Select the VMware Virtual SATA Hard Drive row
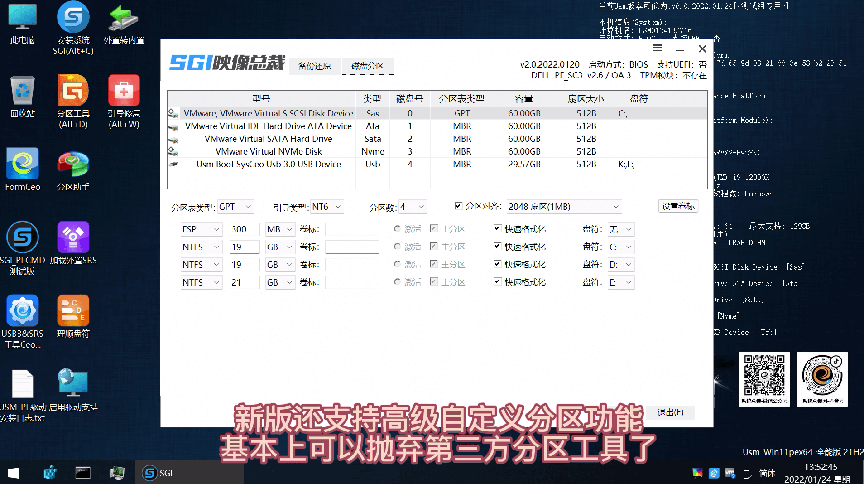 [x=437, y=139]
